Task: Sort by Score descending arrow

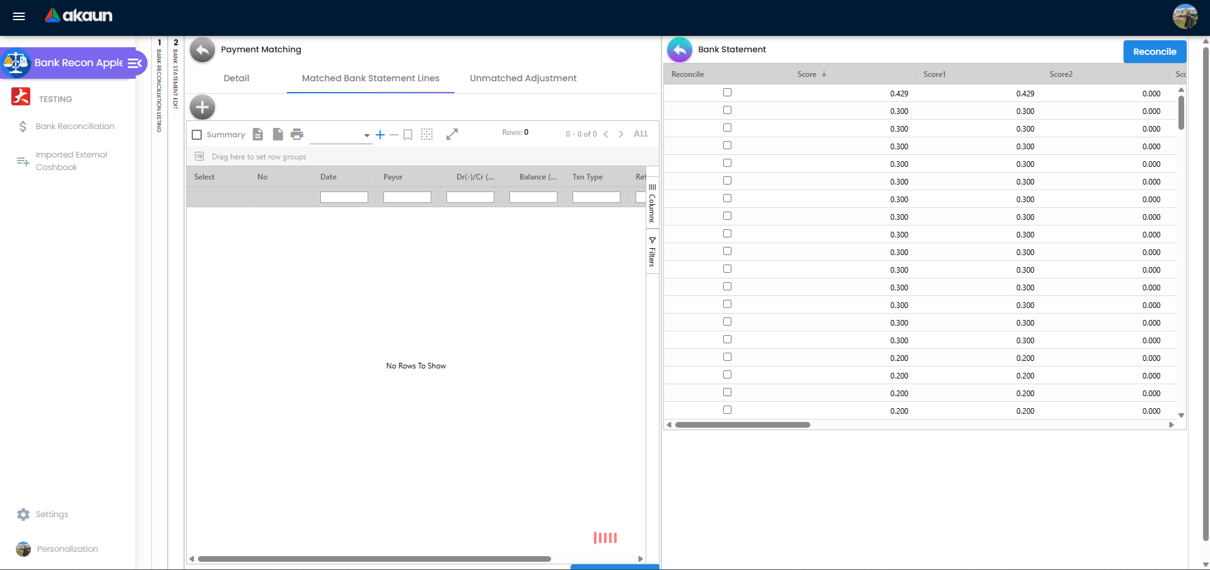Action: 824,74
